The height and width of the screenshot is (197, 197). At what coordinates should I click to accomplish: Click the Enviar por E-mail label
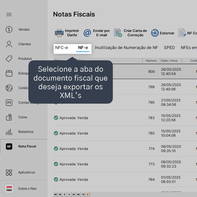pyautogui.click(x=101, y=33)
